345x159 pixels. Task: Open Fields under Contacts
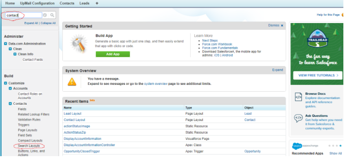click(x=22, y=109)
